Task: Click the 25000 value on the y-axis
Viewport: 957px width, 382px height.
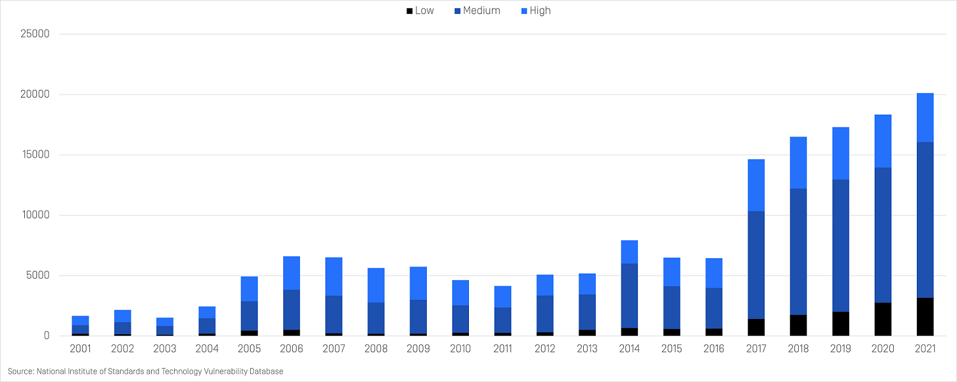Action: pos(36,34)
